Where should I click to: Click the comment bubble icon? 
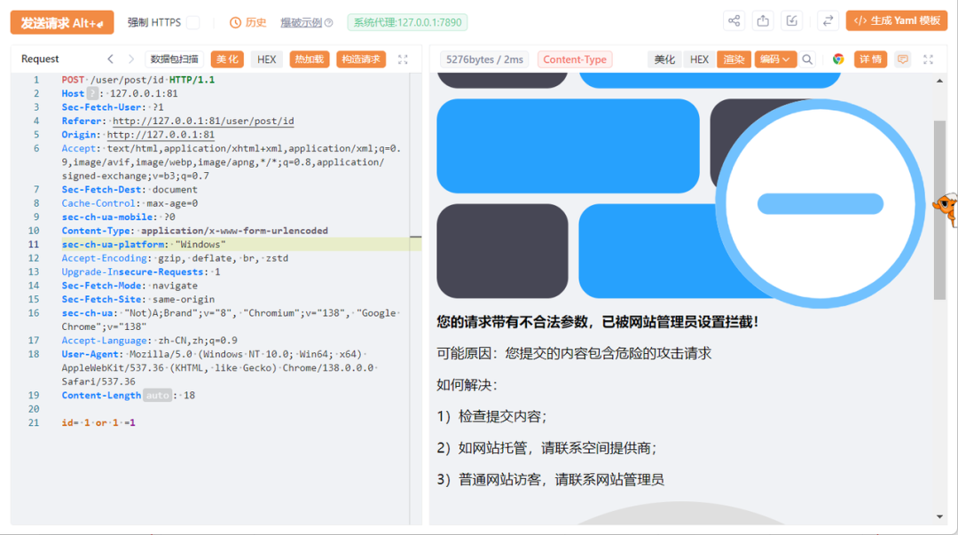902,59
